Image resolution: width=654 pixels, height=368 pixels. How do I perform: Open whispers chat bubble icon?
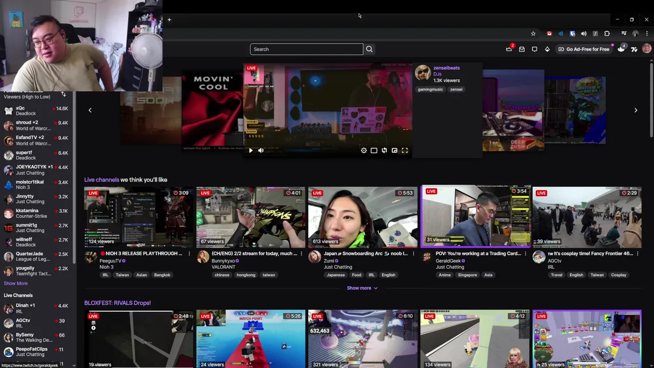coord(534,49)
